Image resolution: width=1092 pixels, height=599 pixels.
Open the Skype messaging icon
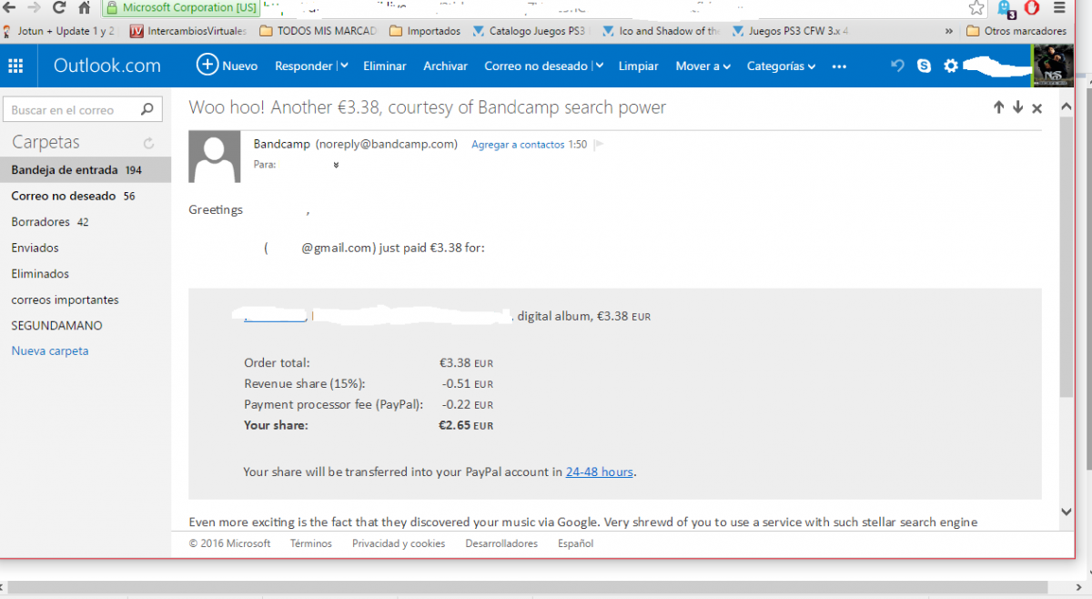pos(925,66)
